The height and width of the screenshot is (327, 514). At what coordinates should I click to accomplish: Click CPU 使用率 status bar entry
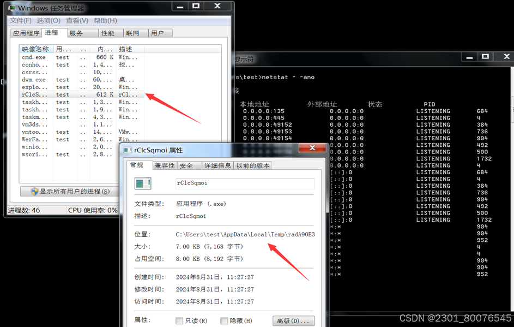coord(93,211)
